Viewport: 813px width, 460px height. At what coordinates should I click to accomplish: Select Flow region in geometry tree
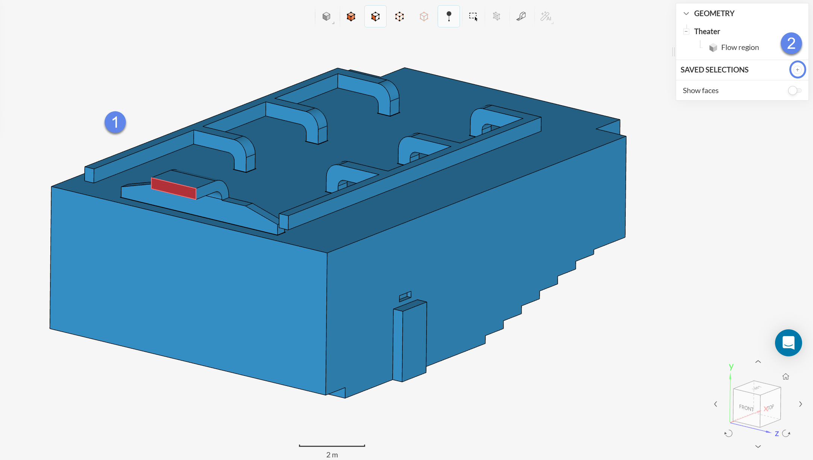coord(740,48)
